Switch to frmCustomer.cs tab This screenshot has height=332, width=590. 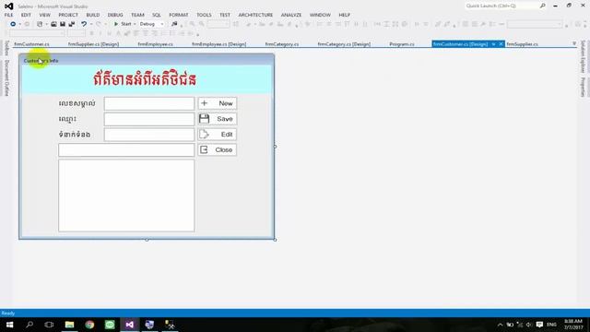click(x=31, y=44)
